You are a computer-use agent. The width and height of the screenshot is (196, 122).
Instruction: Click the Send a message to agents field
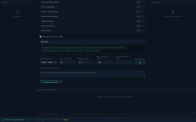(113, 114)
